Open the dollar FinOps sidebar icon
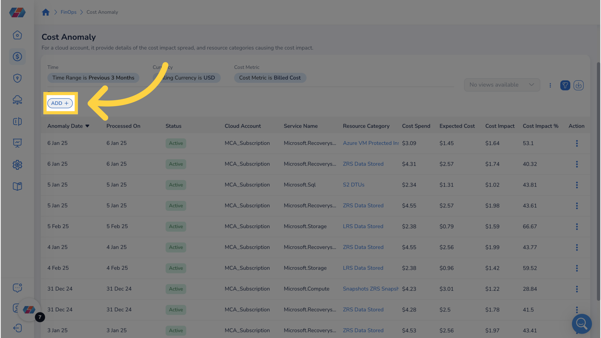The width and height of the screenshot is (601, 338). click(x=17, y=57)
